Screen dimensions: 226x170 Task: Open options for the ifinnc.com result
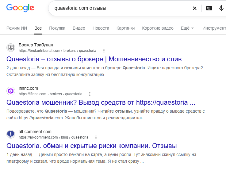pyautogui.click(x=90, y=94)
